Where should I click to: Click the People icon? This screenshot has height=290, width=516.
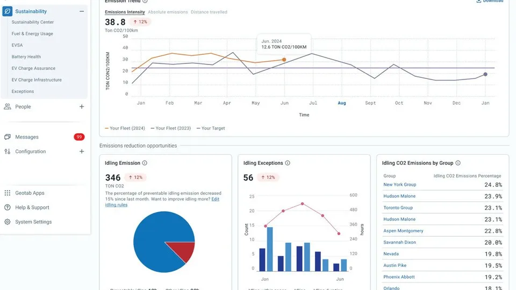[x=7, y=106]
